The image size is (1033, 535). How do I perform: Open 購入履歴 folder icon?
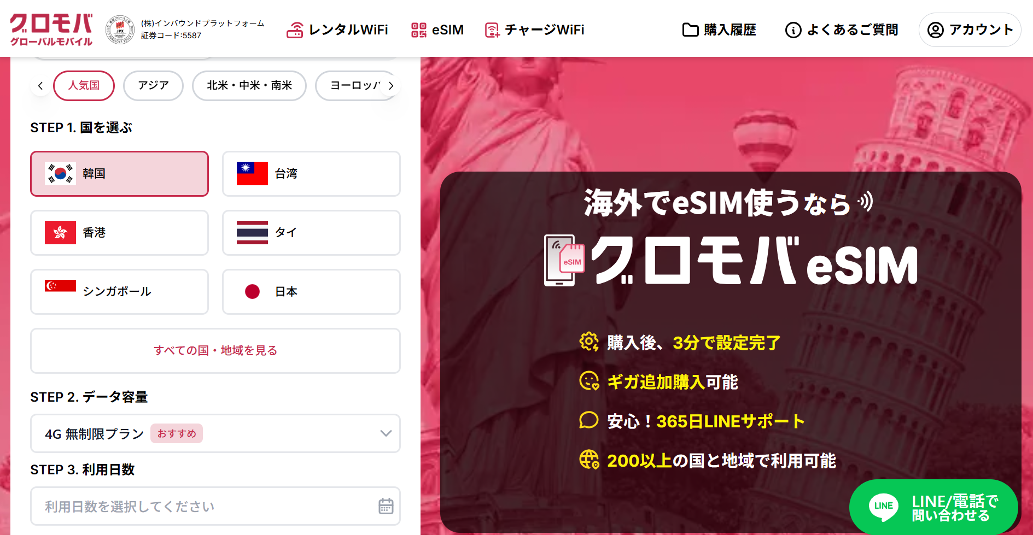coord(690,30)
